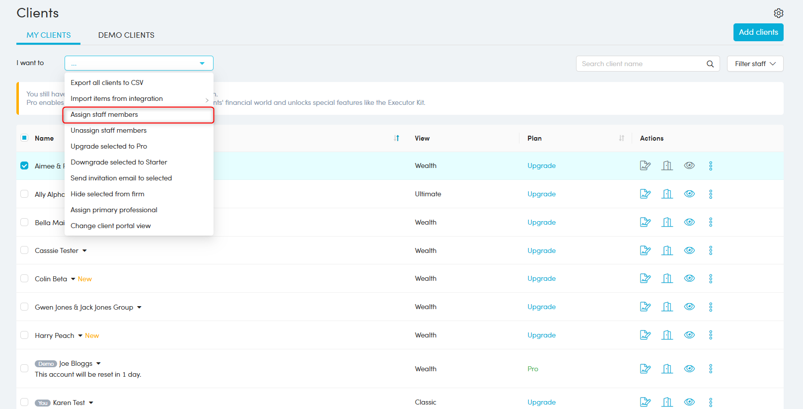Image resolution: width=803 pixels, height=409 pixels.
Task: Click eye icon in Joe Bloggs row
Action: click(x=689, y=369)
